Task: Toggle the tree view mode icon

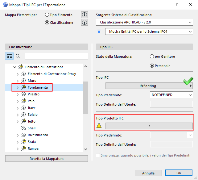Action: (x=9, y=56)
